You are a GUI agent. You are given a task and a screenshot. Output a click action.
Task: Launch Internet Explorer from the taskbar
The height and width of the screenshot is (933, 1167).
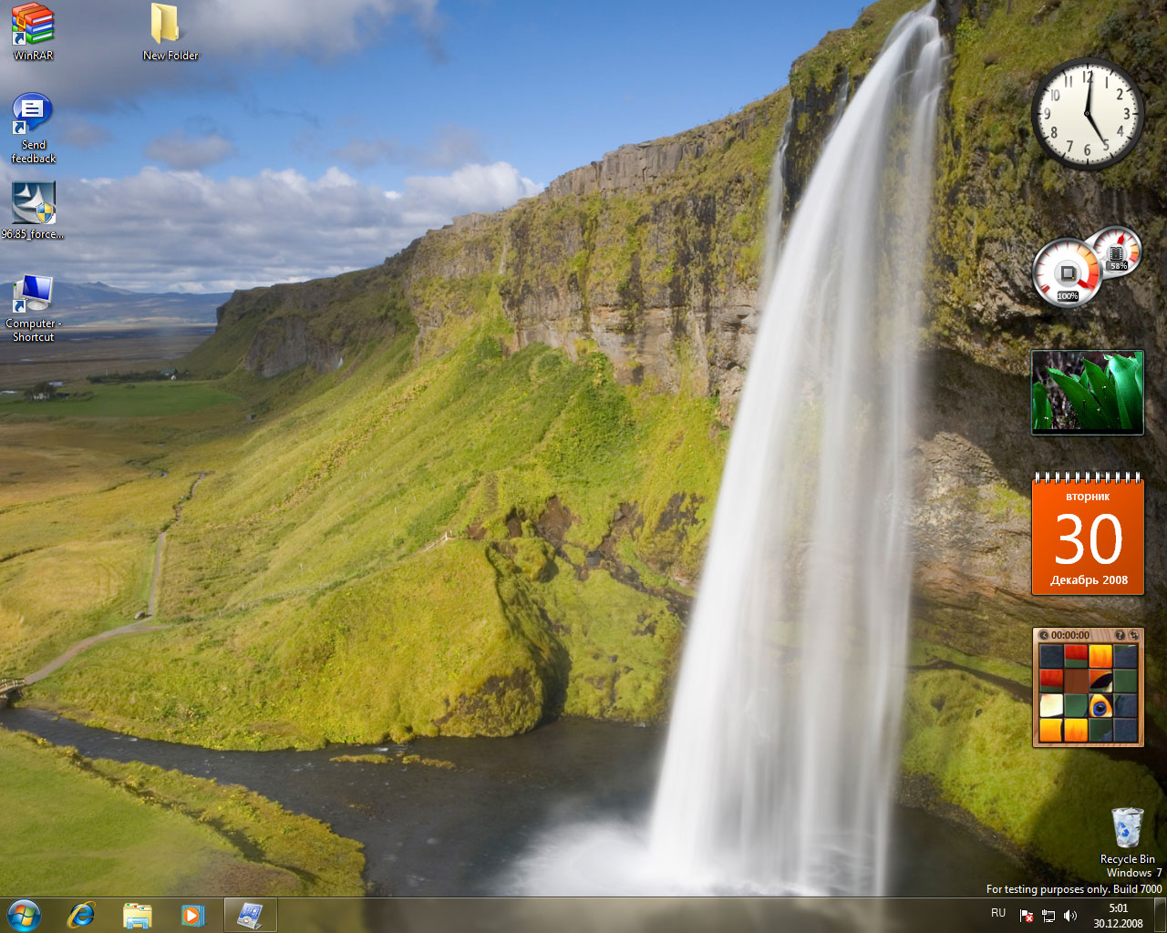[81, 916]
